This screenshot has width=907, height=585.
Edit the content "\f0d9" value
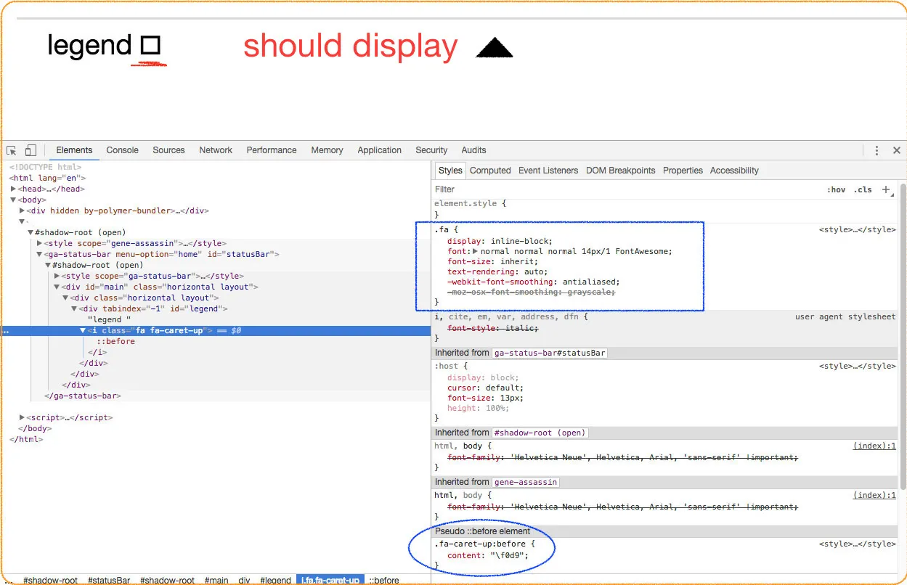click(x=507, y=556)
